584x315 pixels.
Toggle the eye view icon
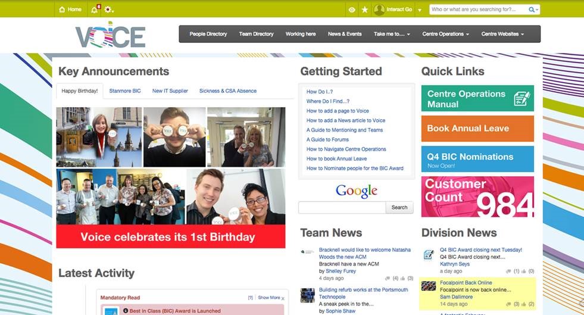[x=352, y=10]
